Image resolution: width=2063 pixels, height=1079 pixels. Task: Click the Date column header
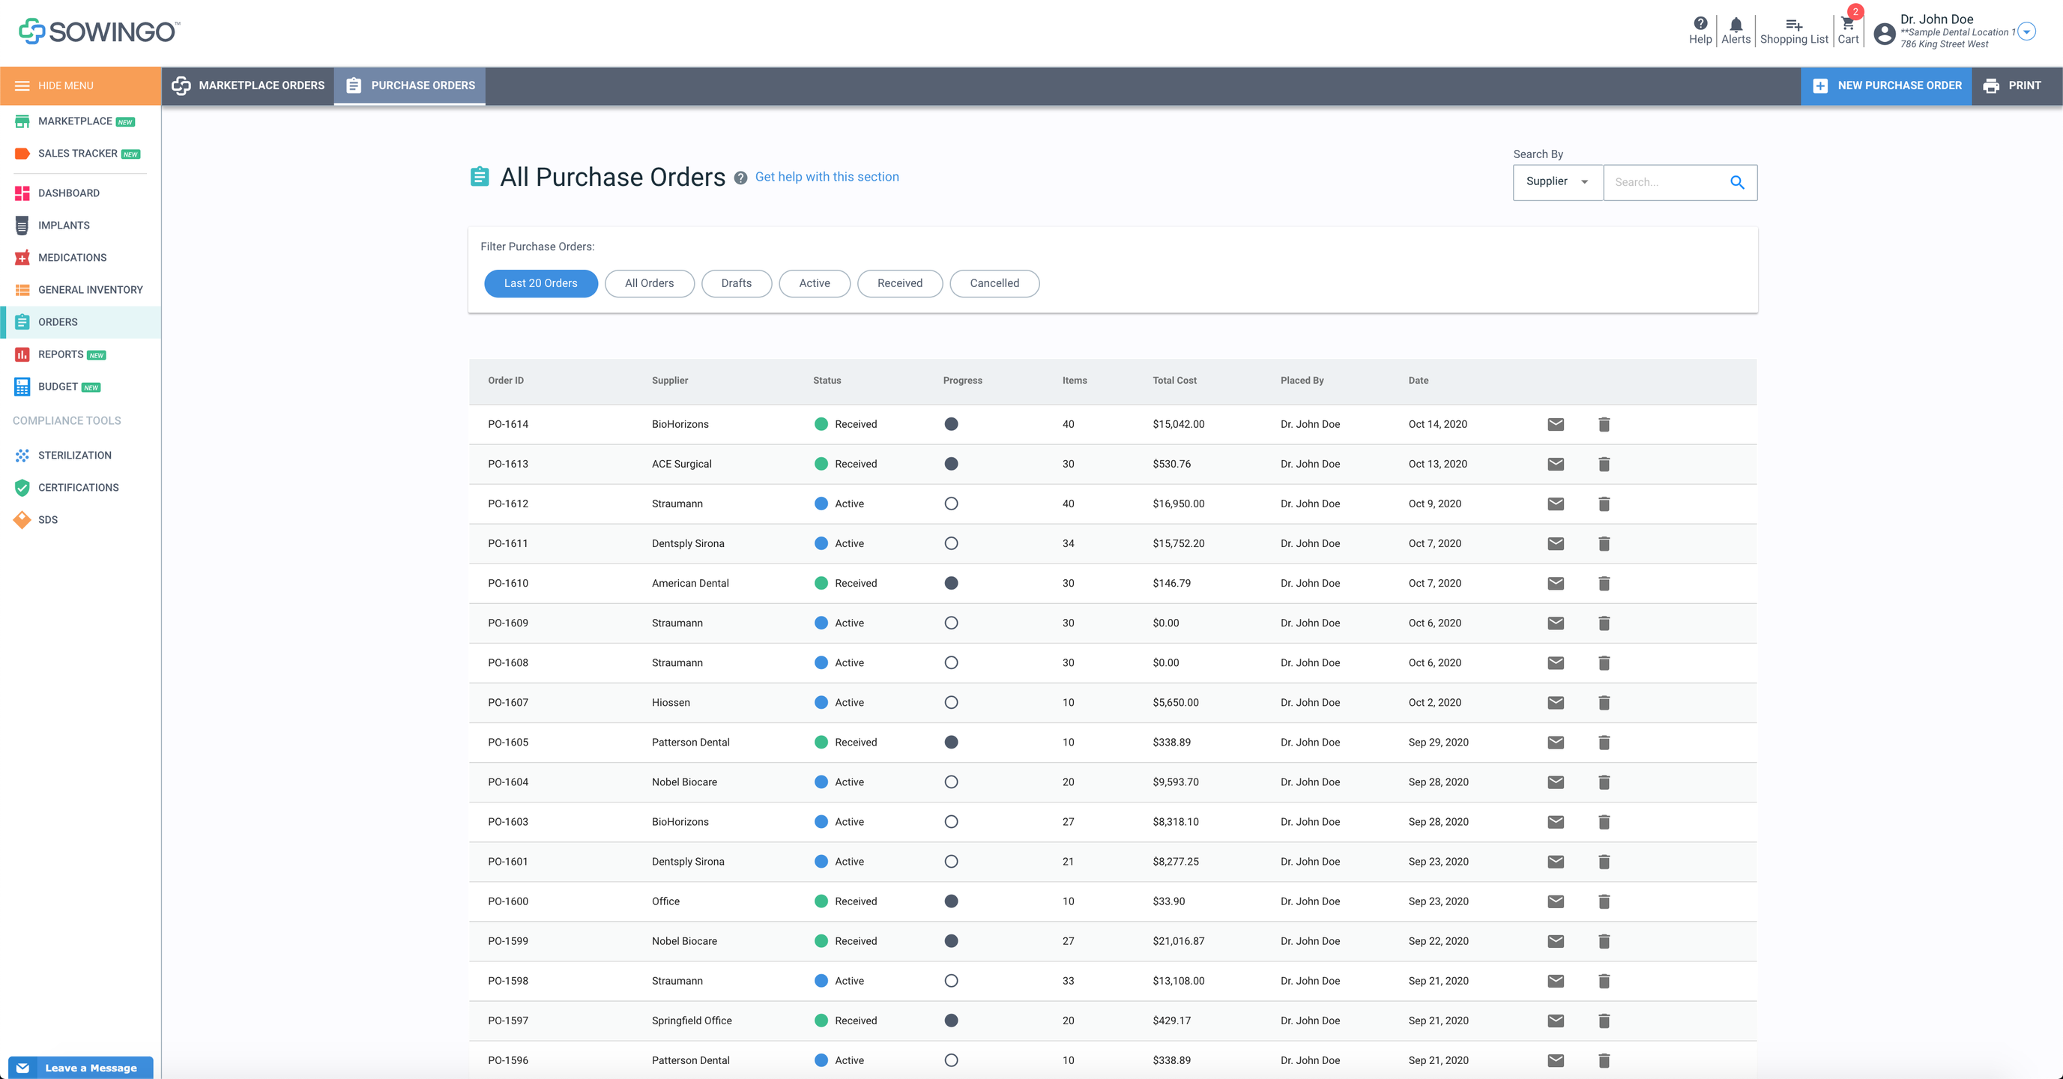coord(1418,381)
